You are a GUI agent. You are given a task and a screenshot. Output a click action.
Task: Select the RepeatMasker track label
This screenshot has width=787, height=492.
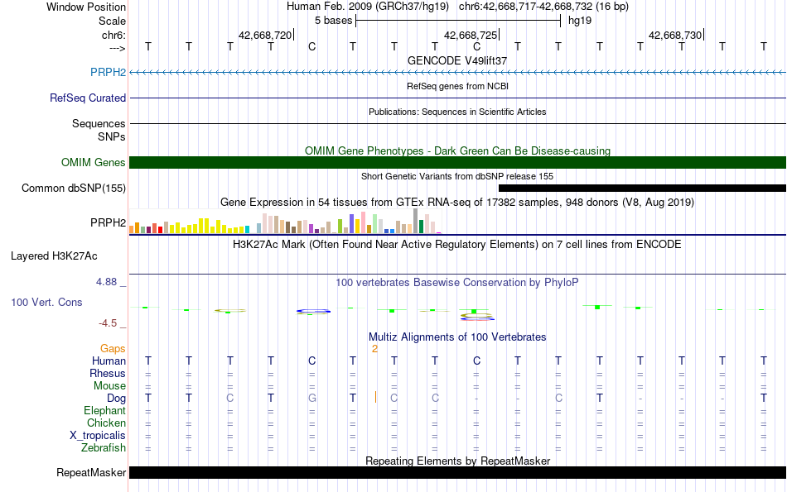91,472
